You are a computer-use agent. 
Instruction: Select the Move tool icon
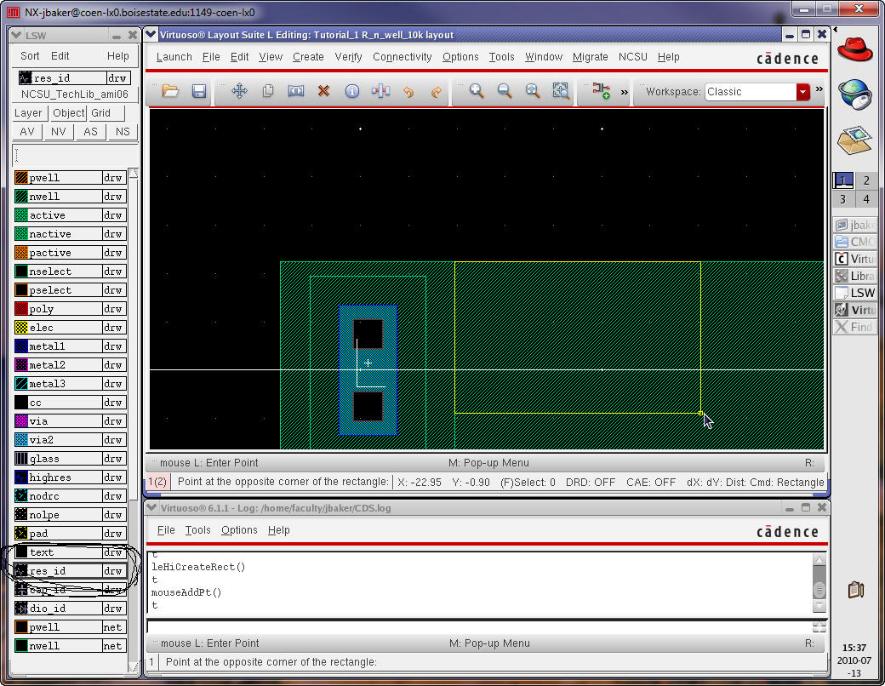pos(240,91)
